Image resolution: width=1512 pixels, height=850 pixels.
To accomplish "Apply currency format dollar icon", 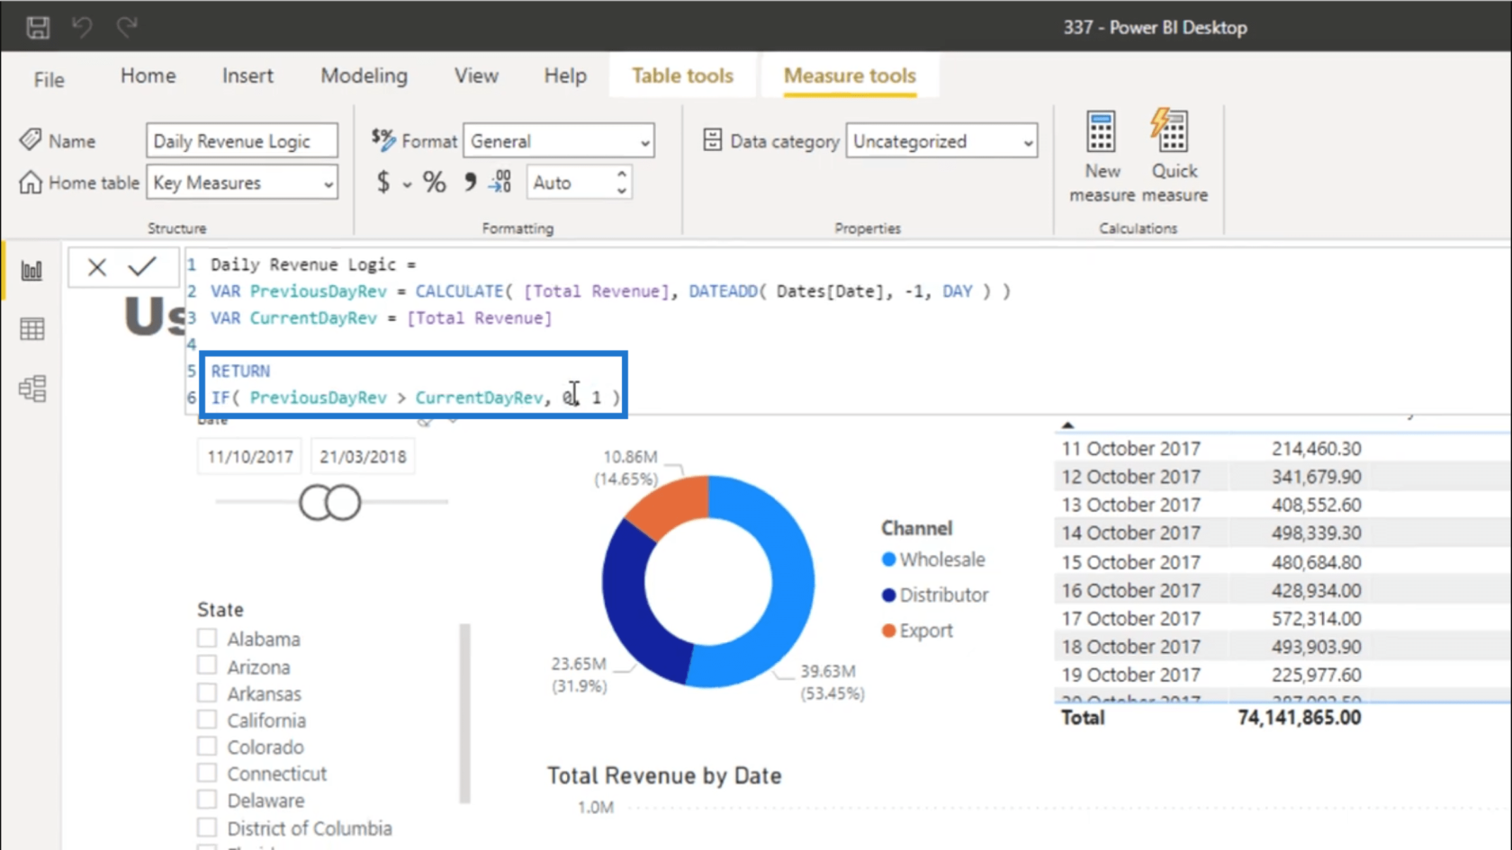I will tap(383, 183).
